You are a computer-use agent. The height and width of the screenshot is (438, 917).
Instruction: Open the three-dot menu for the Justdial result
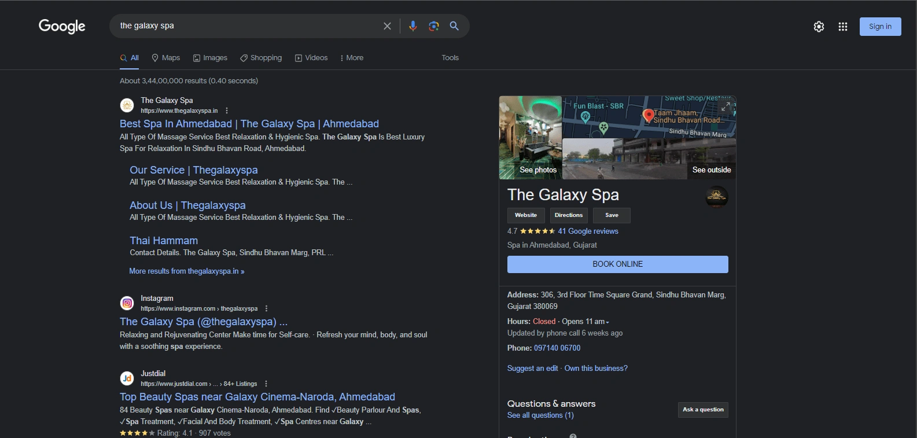[x=266, y=384]
